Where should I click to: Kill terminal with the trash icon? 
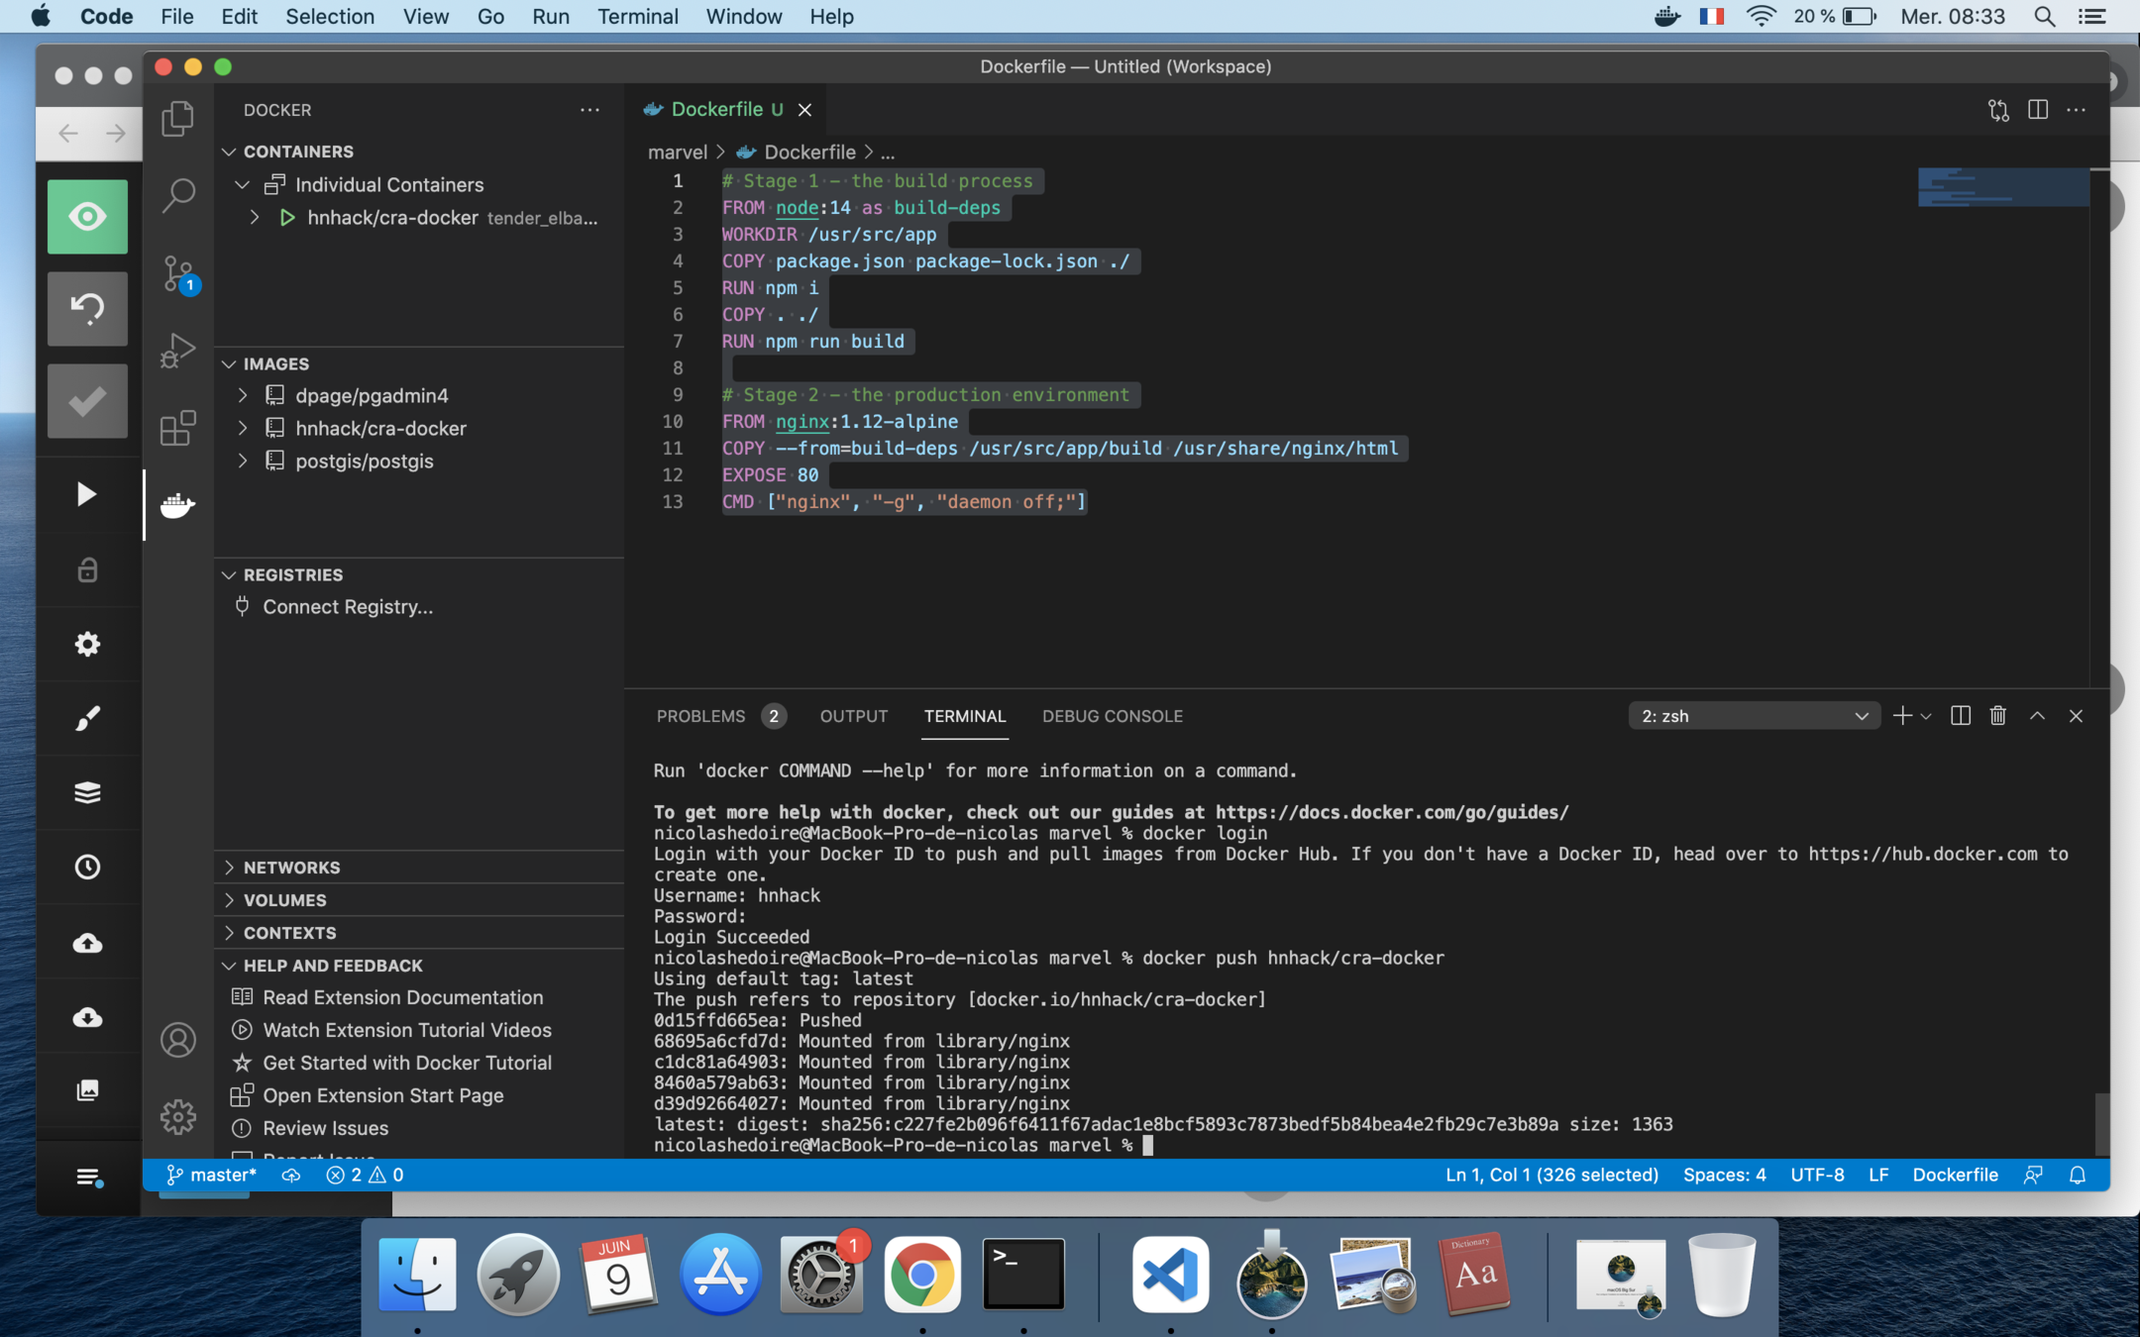tap(1997, 716)
